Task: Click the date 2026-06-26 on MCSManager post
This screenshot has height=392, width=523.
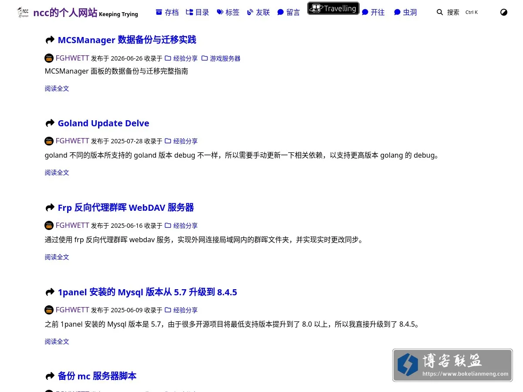Action: [x=126, y=58]
